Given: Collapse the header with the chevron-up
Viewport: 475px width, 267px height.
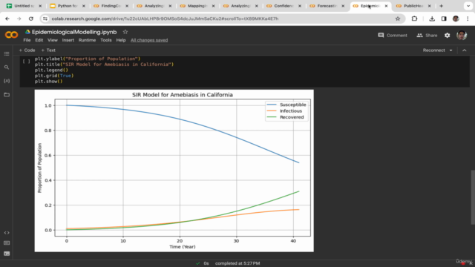Looking at the screenshot, I should [x=465, y=50].
